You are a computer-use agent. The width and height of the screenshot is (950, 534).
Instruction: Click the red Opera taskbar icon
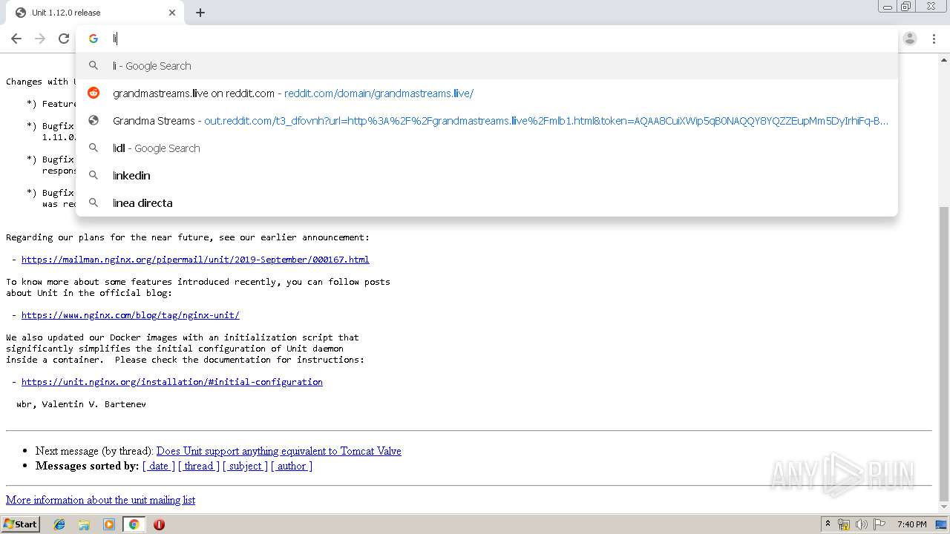pos(159,524)
